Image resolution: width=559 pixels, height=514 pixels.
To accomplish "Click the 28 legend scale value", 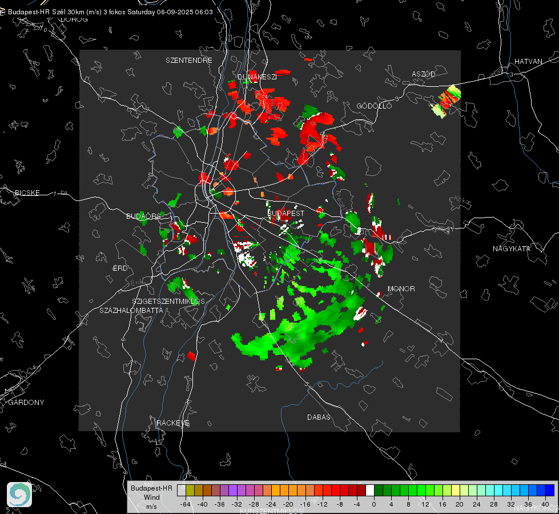I will 494,504.
